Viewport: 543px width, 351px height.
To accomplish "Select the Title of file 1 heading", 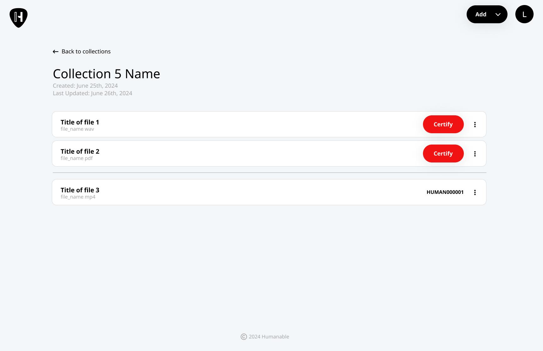I will click(x=80, y=122).
